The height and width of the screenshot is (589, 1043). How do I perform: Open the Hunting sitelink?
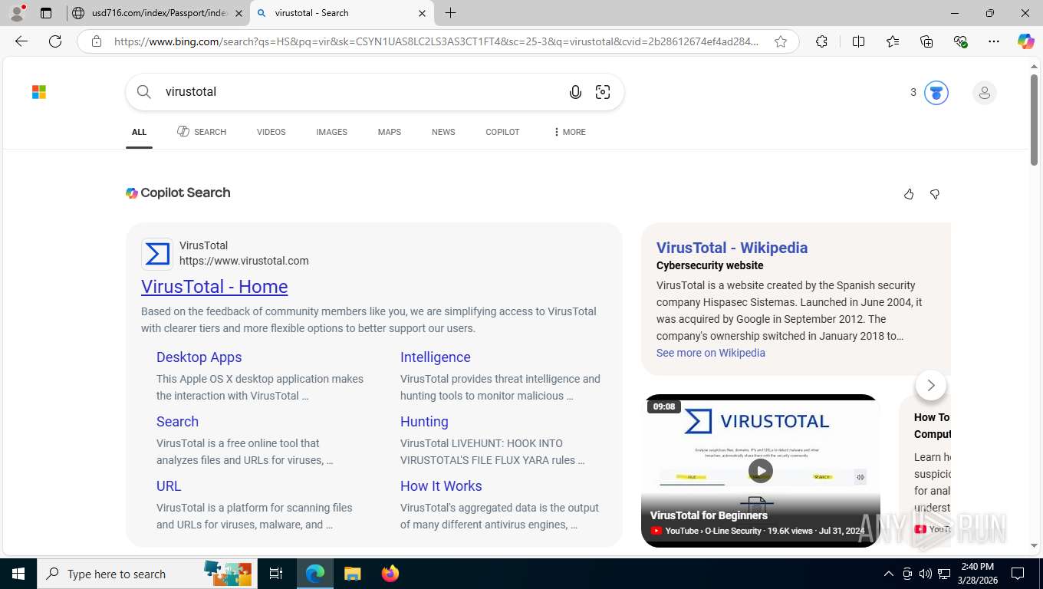tap(424, 422)
